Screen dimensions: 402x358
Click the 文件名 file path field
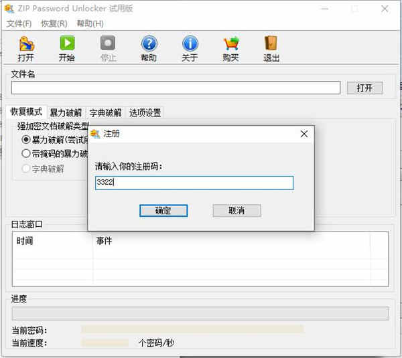click(x=176, y=88)
